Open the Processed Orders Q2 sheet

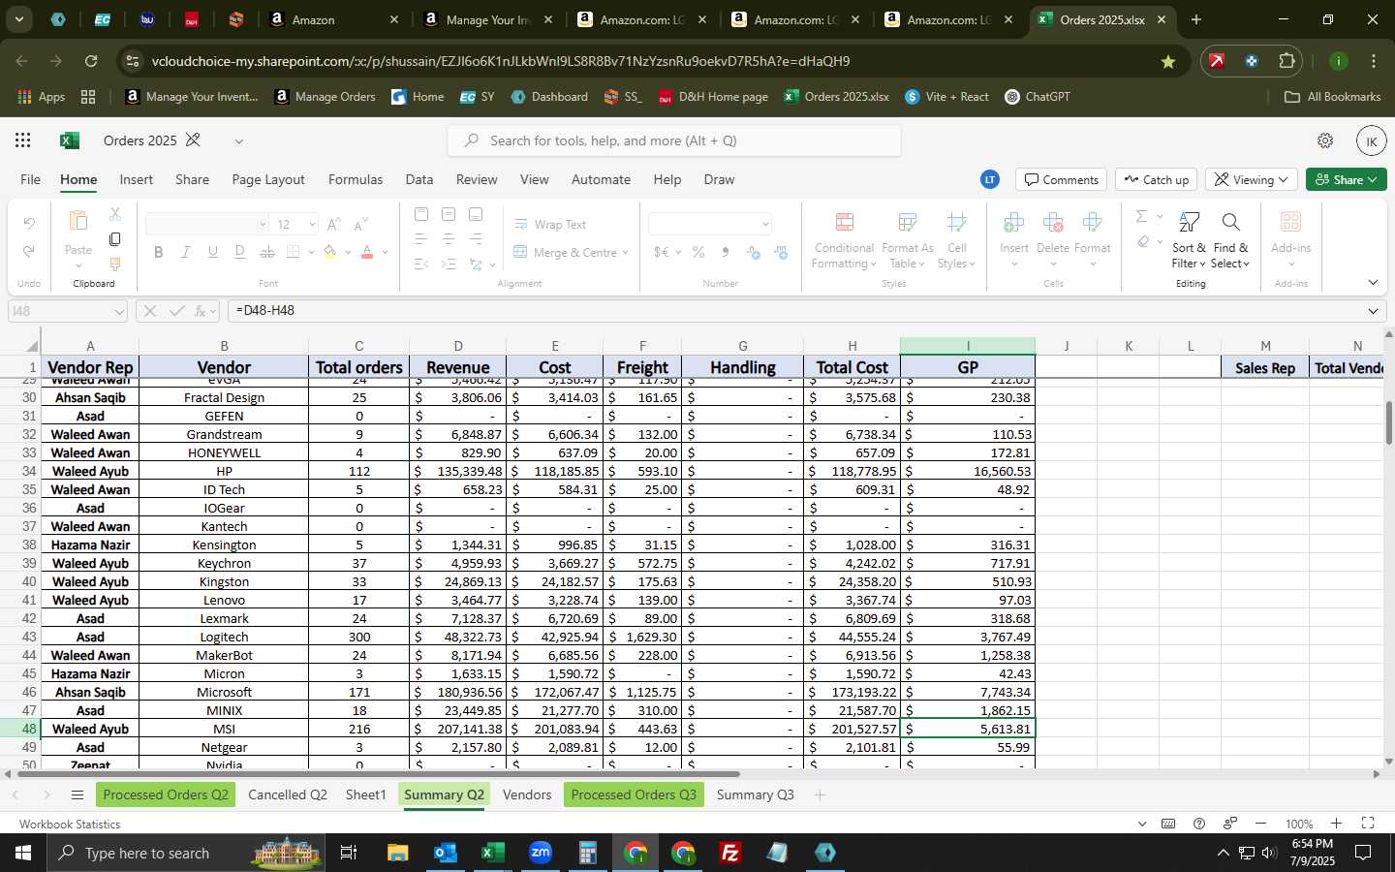[166, 795]
